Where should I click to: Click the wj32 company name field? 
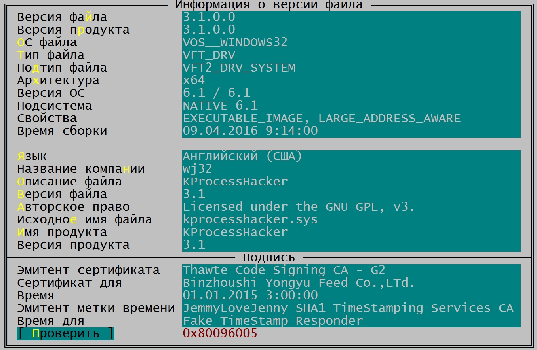coord(351,169)
